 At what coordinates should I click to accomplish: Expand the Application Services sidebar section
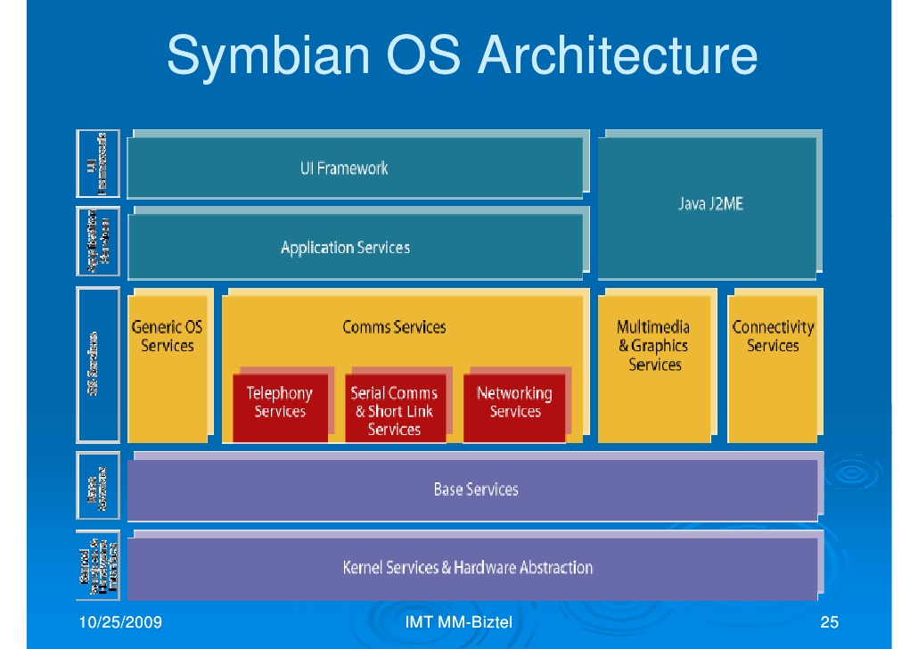98,242
